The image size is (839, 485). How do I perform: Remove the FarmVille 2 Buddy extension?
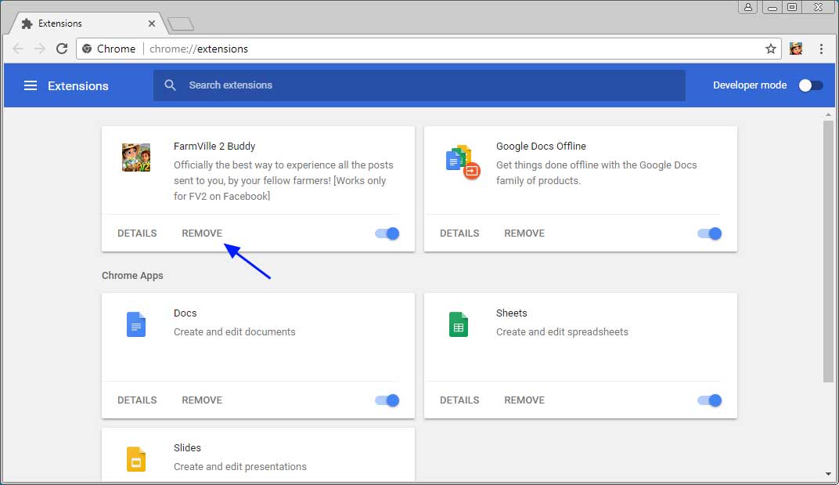(201, 233)
